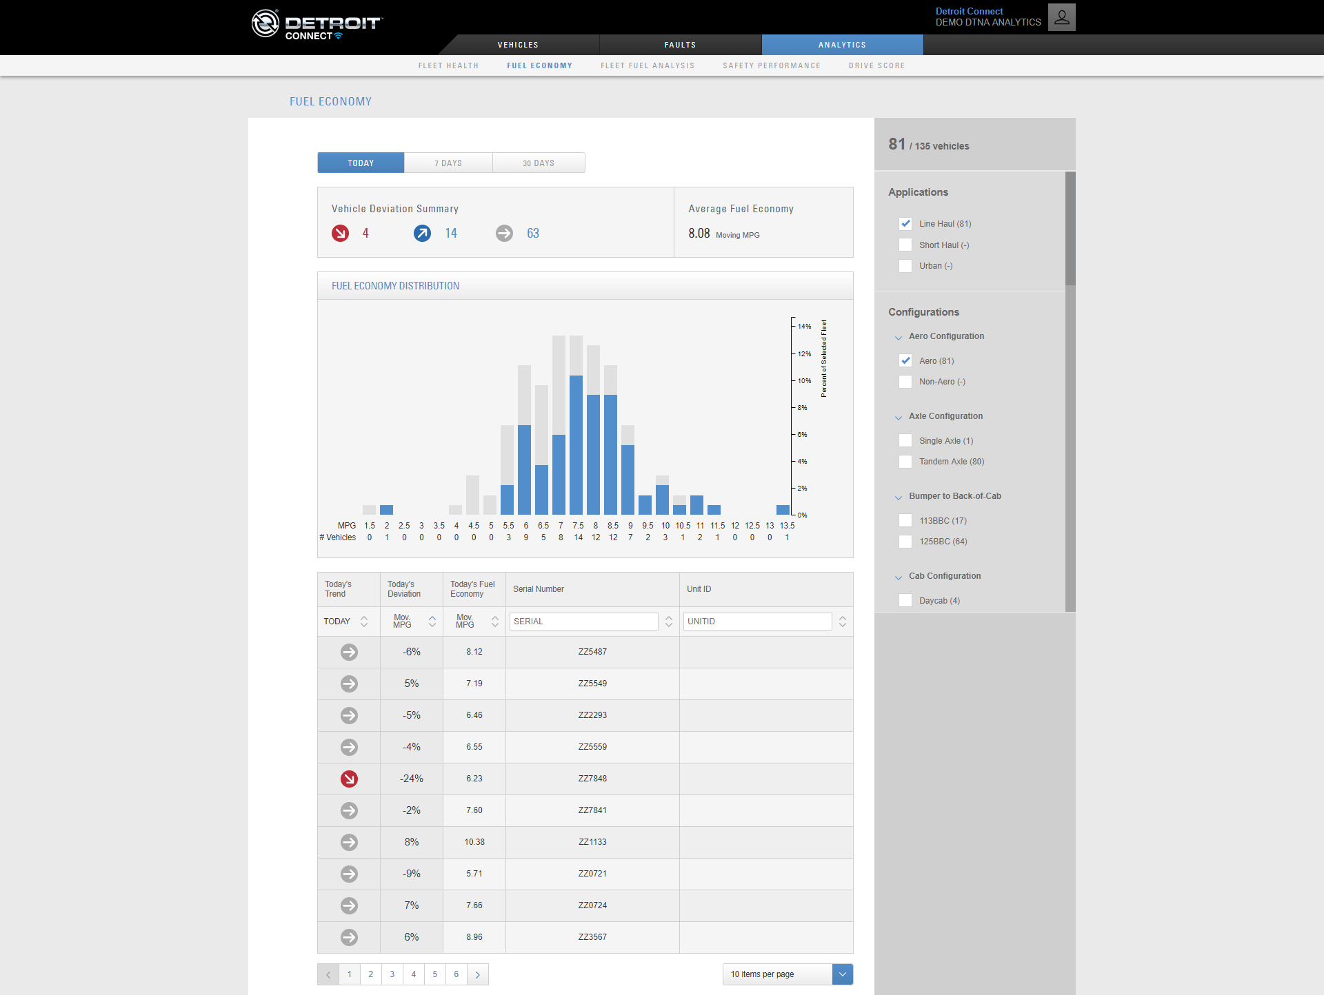Click the blue upward deviation arrow icon in summary
The image size is (1324, 995).
422,234
